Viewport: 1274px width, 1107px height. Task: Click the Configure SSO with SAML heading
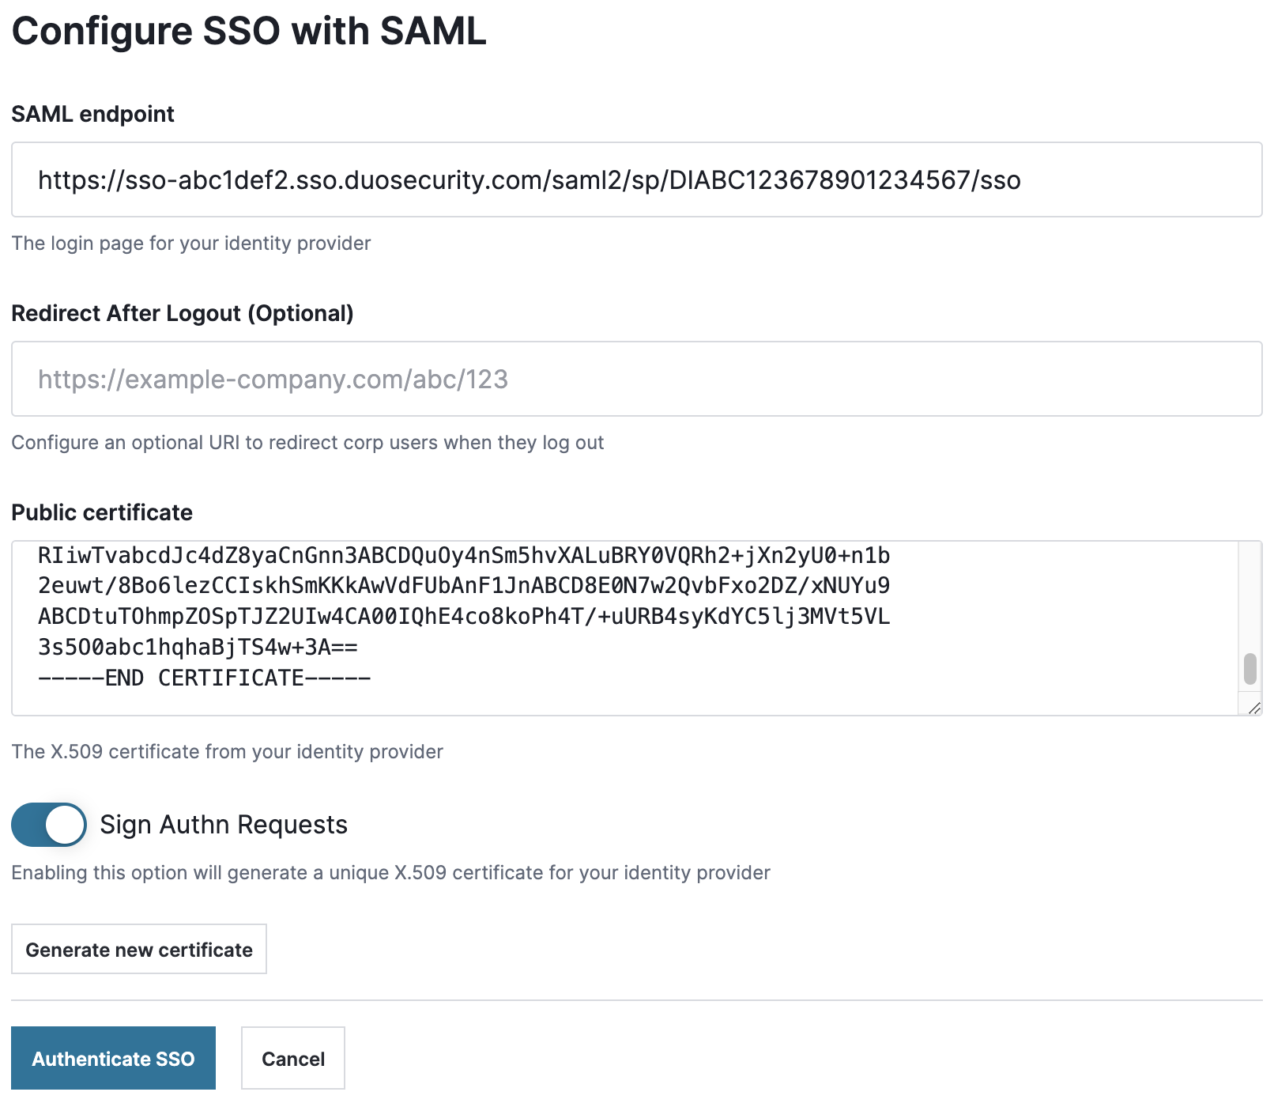(249, 32)
